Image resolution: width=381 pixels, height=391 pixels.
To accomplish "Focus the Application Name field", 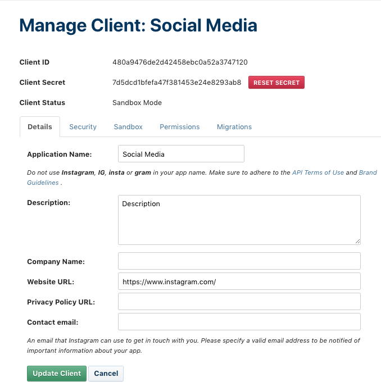I will (x=181, y=154).
